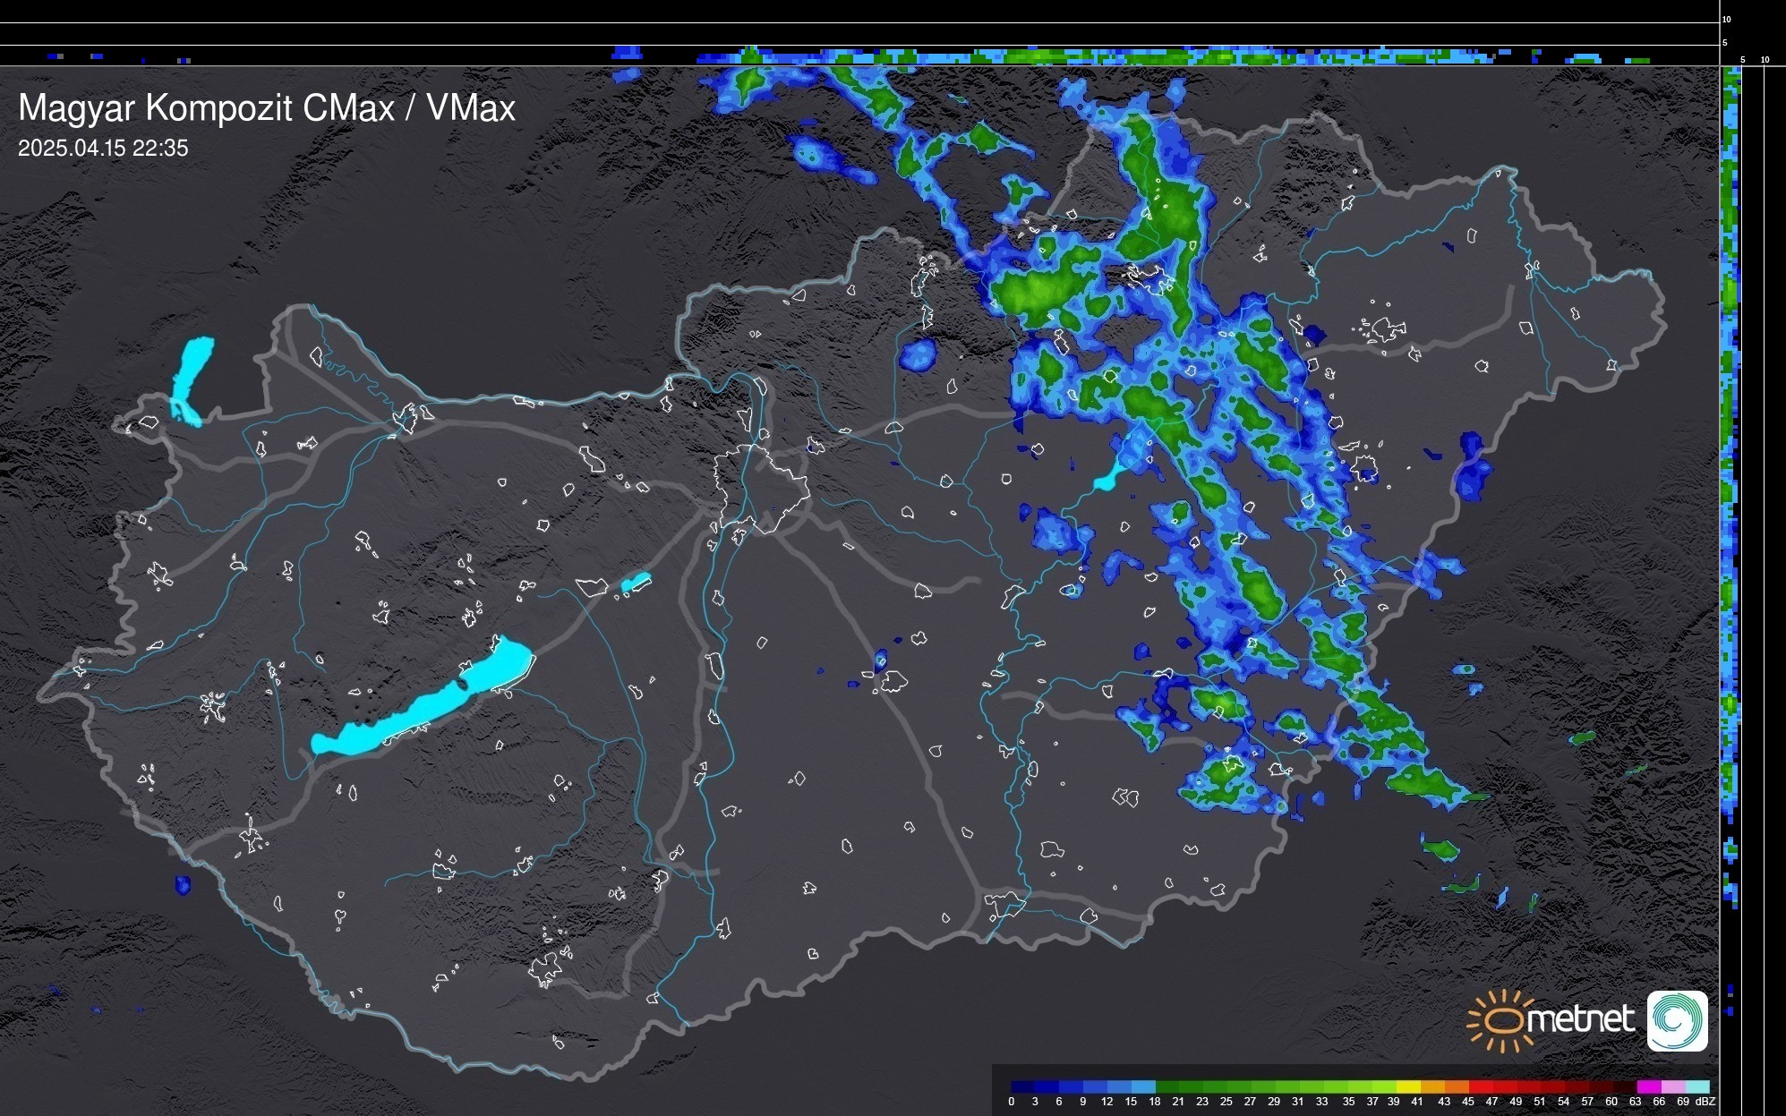Select the Magyar Kompozit CMax / VMax title
Viewport: 1786px width, 1116px height.
pos(267,108)
